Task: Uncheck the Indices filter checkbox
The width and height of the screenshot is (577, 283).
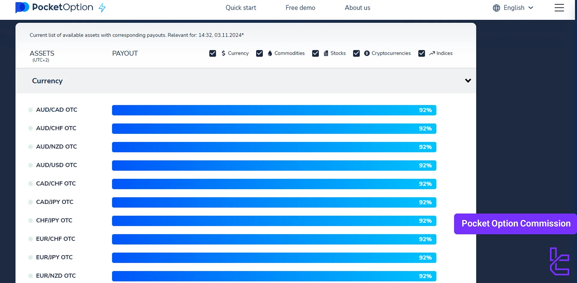Action: tap(422, 54)
